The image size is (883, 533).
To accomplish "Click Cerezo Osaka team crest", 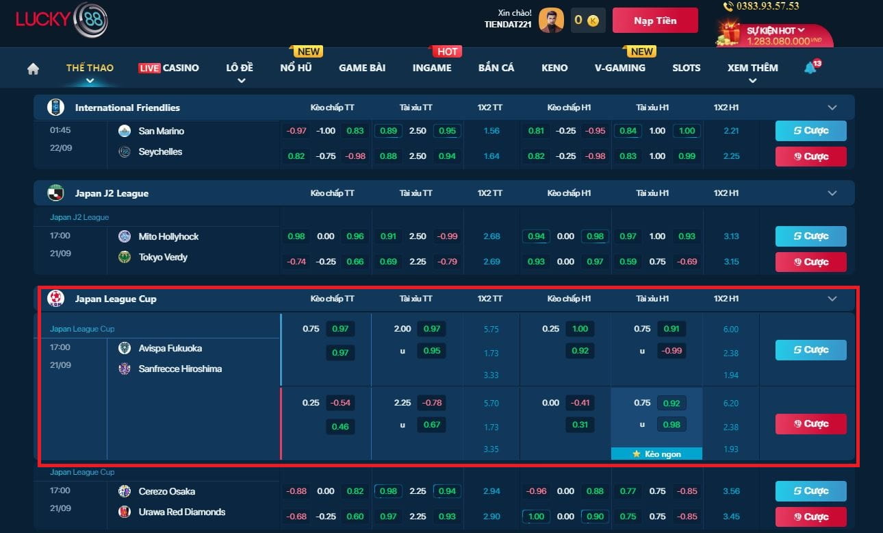I will (124, 491).
